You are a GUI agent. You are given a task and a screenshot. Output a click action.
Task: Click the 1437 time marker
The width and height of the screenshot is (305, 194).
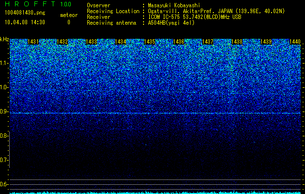point(208,42)
